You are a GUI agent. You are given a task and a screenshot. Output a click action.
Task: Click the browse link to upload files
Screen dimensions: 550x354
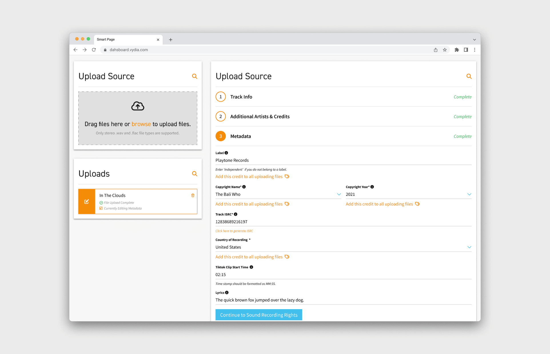point(141,124)
